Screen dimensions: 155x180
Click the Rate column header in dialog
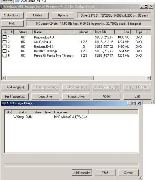[x=38, y=112]
